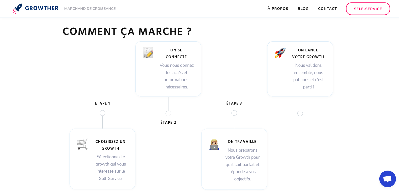This screenshot has width=399, height=191.
Task: Click the Self-Service button
Action: click(368, 9)
